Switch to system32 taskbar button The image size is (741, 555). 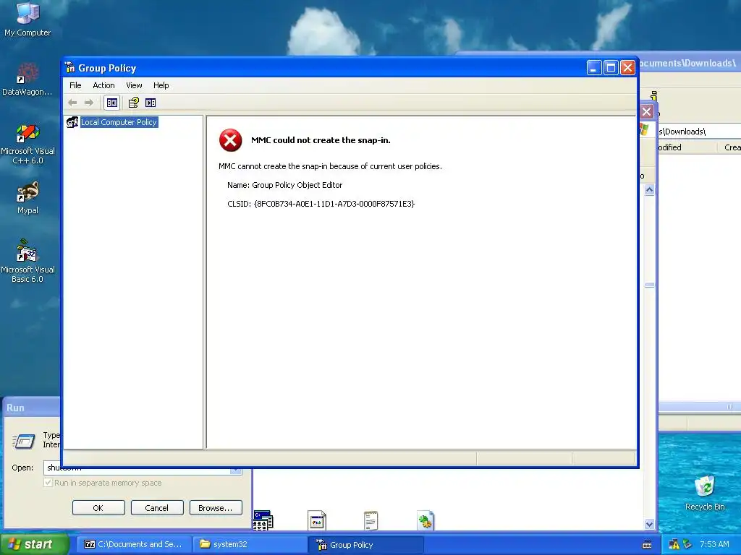point(250,544)
